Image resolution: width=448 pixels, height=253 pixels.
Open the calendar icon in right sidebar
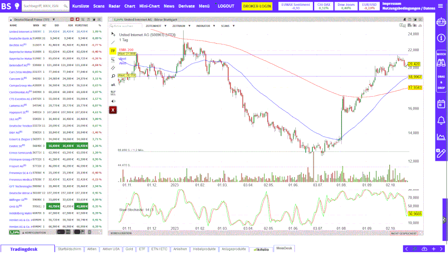coord(441,104)
